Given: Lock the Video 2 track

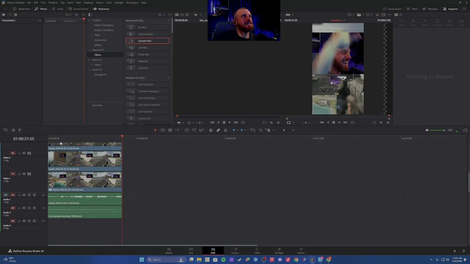Looking at the screenshot, I should [19, 153].
